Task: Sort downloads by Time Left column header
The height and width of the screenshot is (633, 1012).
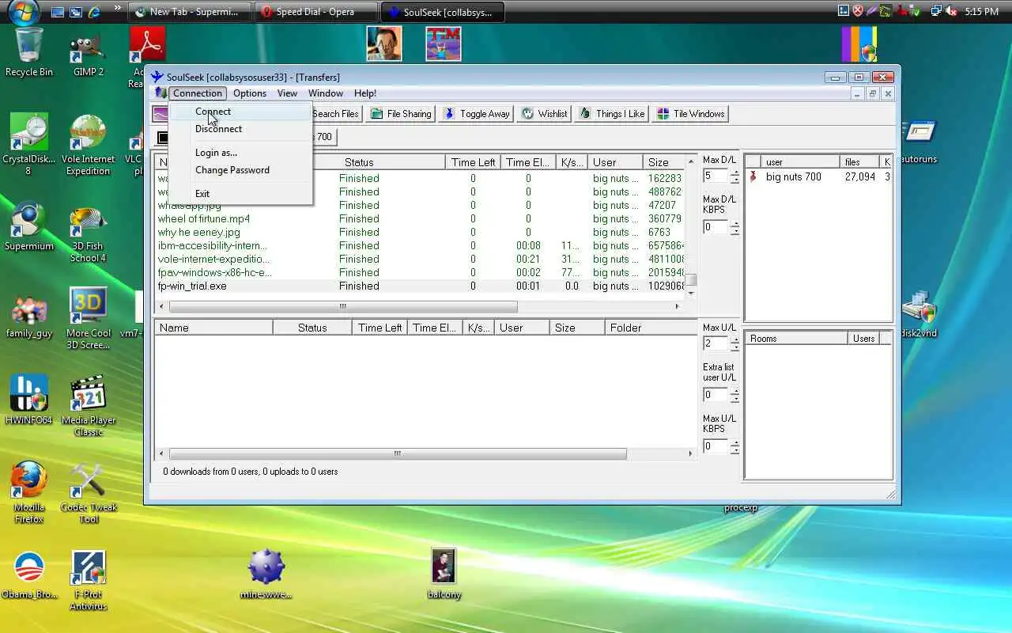Action: (x=473, y=162)
